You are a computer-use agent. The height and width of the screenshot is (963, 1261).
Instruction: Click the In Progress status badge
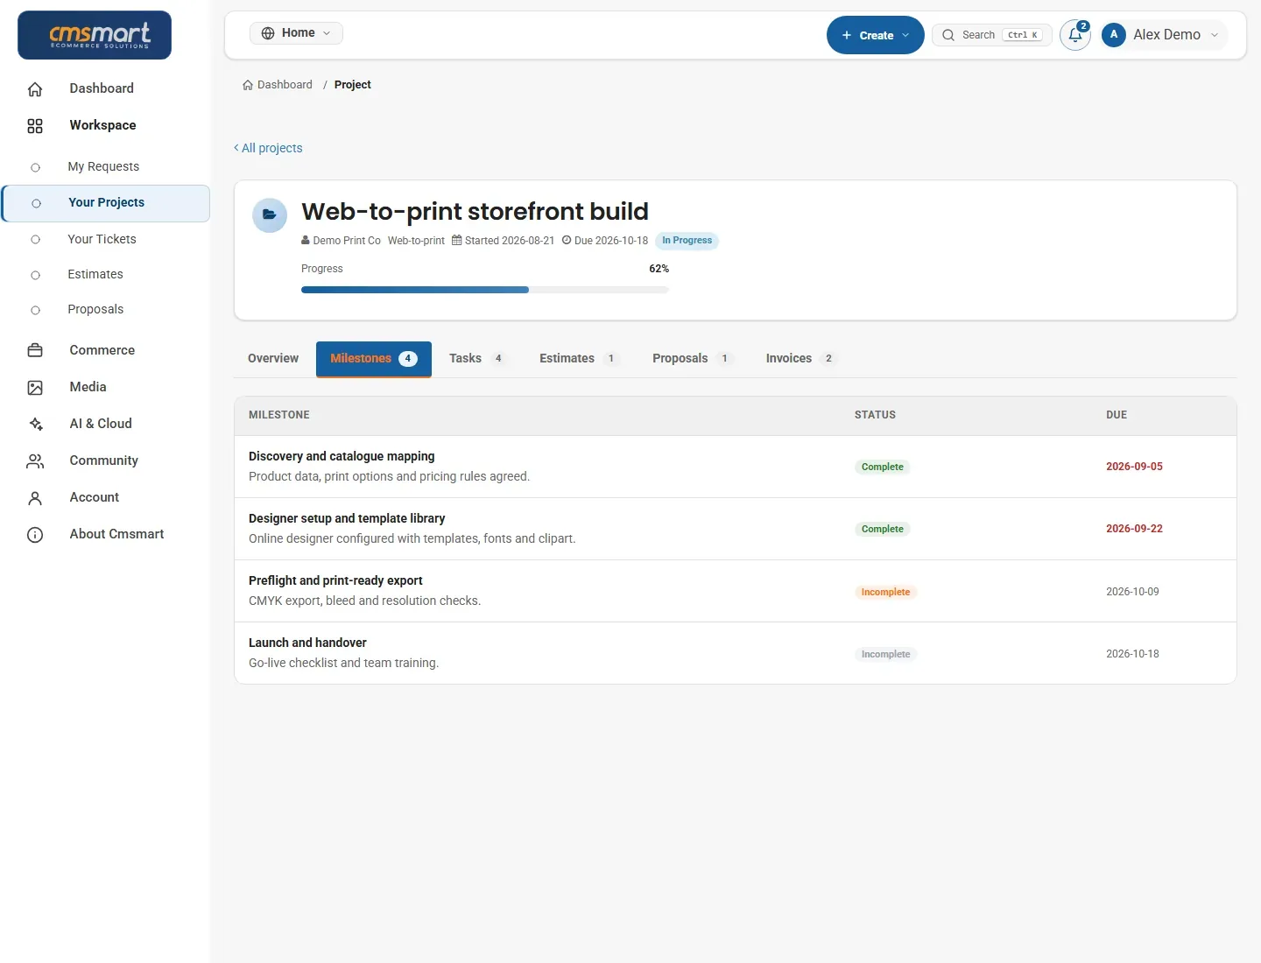click(x=687, y=241)
